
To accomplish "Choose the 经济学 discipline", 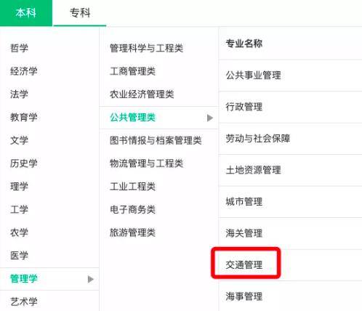I will (x=24, y=71).
